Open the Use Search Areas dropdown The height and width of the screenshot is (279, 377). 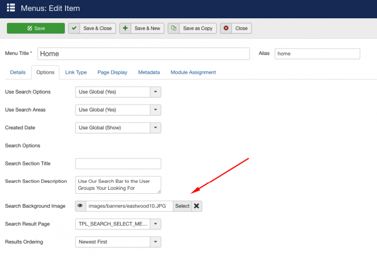click(156, 110)
